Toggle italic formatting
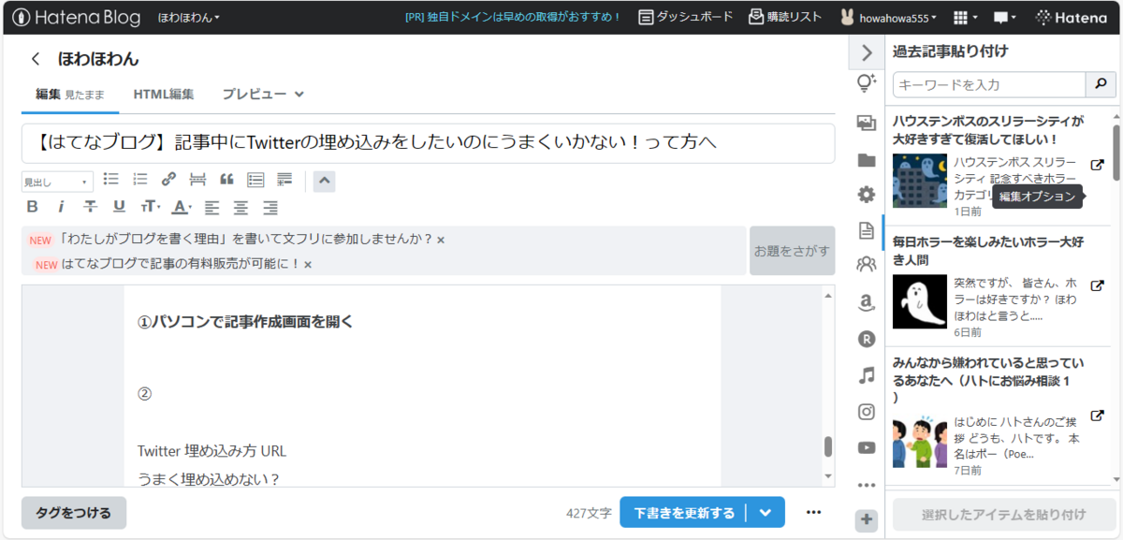 tap(61, 207)
